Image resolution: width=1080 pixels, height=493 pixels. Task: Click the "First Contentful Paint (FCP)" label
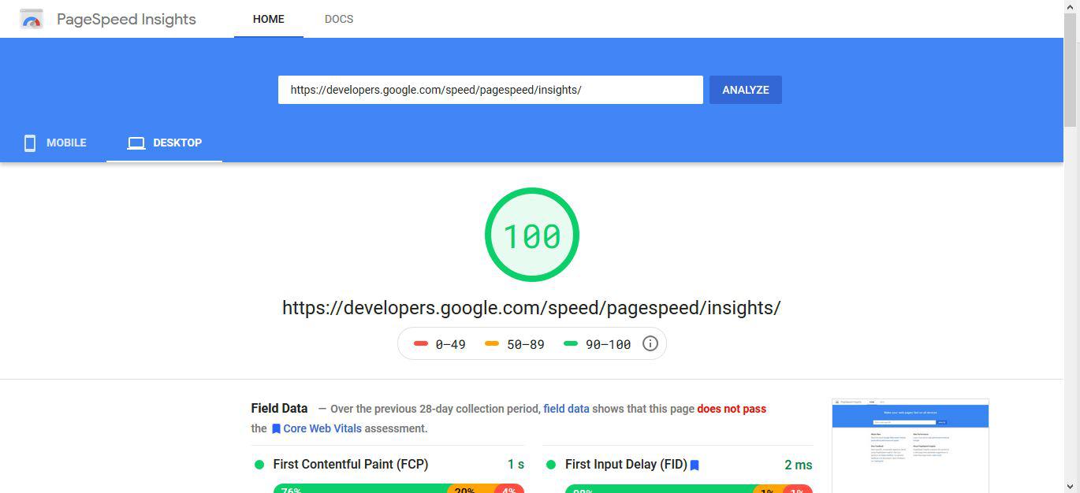coord(351,465)
